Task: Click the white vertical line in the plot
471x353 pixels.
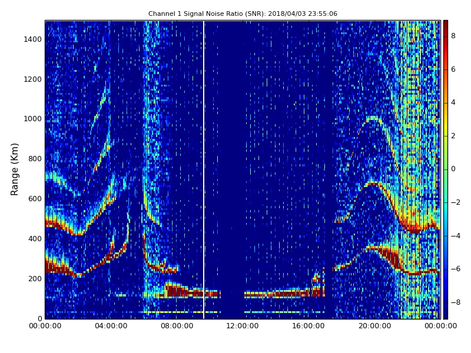Action: tap(204, 169)
